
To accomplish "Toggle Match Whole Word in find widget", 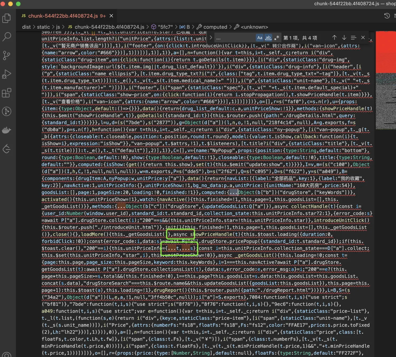I will [x=268, y=38].
